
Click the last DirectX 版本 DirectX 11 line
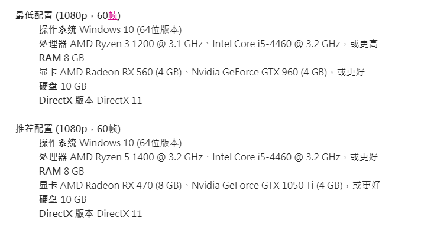click(x=90, y=213)
